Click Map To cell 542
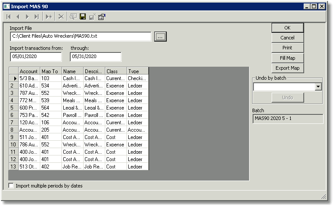The width and height of the screenshot is (334, 207). (51, 115)
